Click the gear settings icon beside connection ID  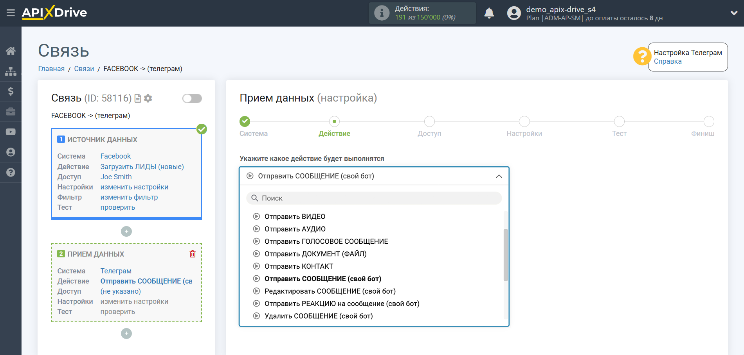click(148, 98)
